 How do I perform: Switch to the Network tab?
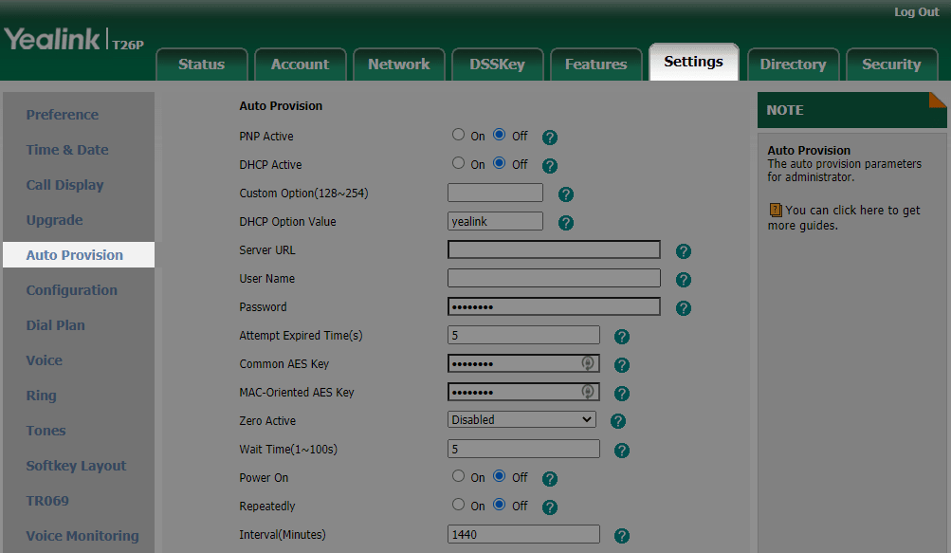pyautogui.click(x=399, y=65)
